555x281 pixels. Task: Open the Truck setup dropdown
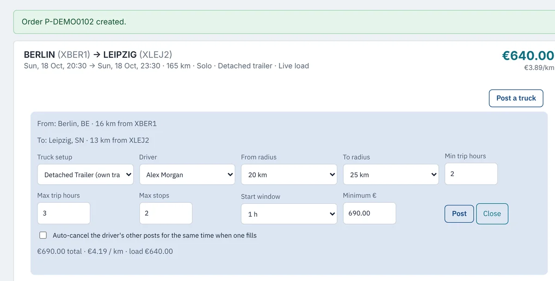point(86,175)
